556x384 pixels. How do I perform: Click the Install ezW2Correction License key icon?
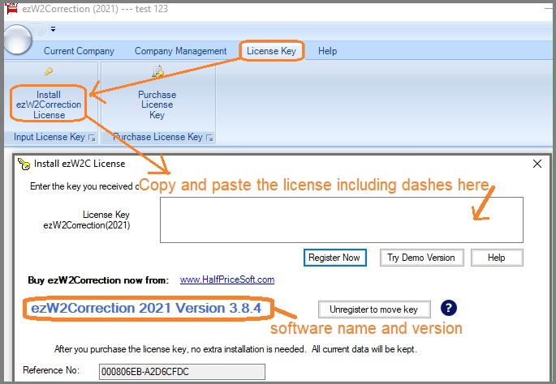(x=49, y=73)
